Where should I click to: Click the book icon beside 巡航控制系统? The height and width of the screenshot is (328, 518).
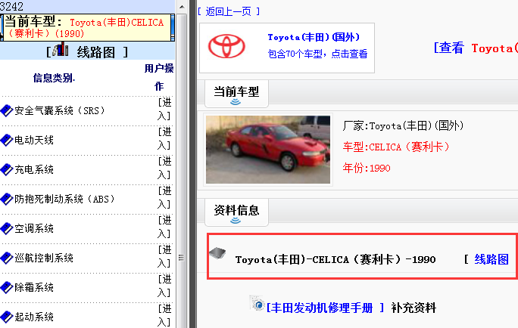click(x=7, y=258)
